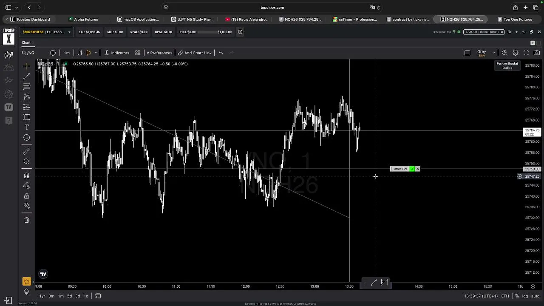Switch to Topstep Dashboard browser tab
This screenshot has width=544, height=306.
coord(30,19)
